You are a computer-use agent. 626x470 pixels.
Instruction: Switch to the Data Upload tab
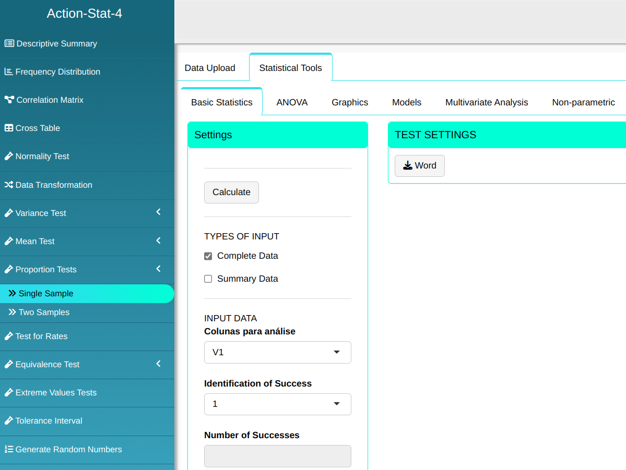pyautogui.click(x=210, y=68)
